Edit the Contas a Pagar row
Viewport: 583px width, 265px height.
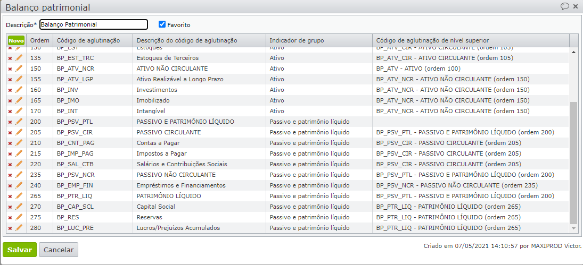(x=19, y=143)
